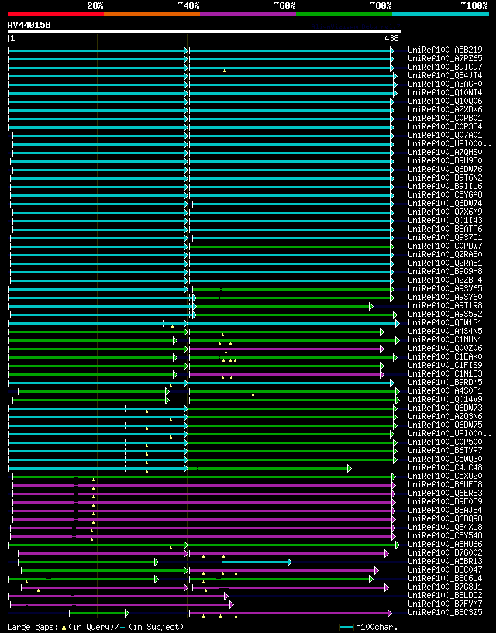The image size is (496, 633).
Task: Select the UniRef100_C0PB01 label
Action: tap(445, 118)
